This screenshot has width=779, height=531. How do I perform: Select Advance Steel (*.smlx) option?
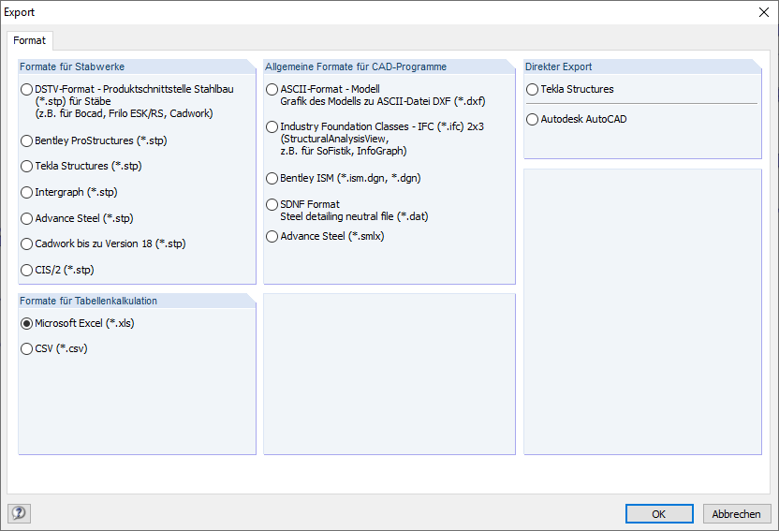pyautogui.click(x=272, y=236)
